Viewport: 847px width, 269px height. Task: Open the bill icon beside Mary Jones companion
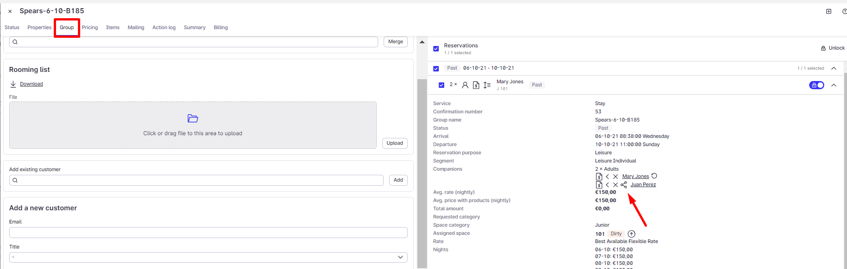(x=599, y=177)
